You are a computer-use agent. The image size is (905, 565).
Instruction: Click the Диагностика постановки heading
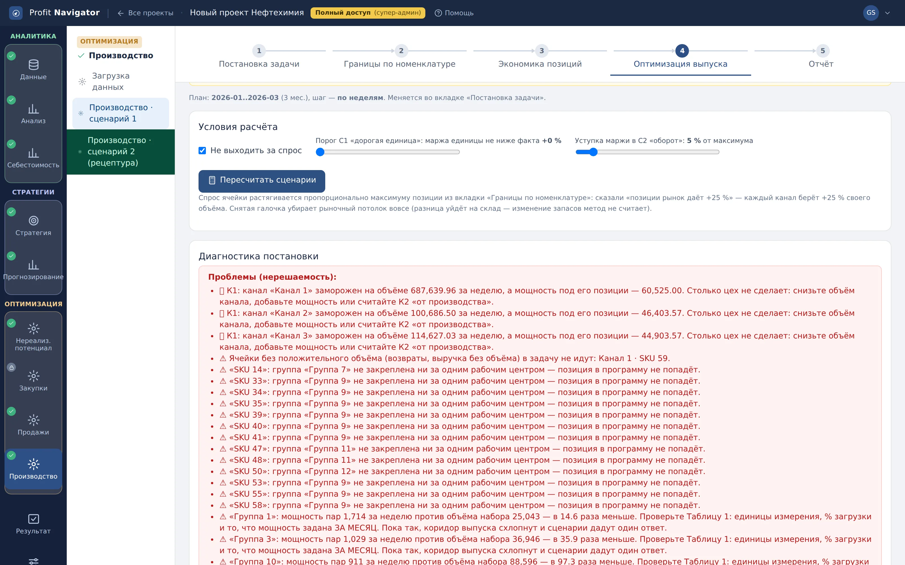[x=258, y=256]
